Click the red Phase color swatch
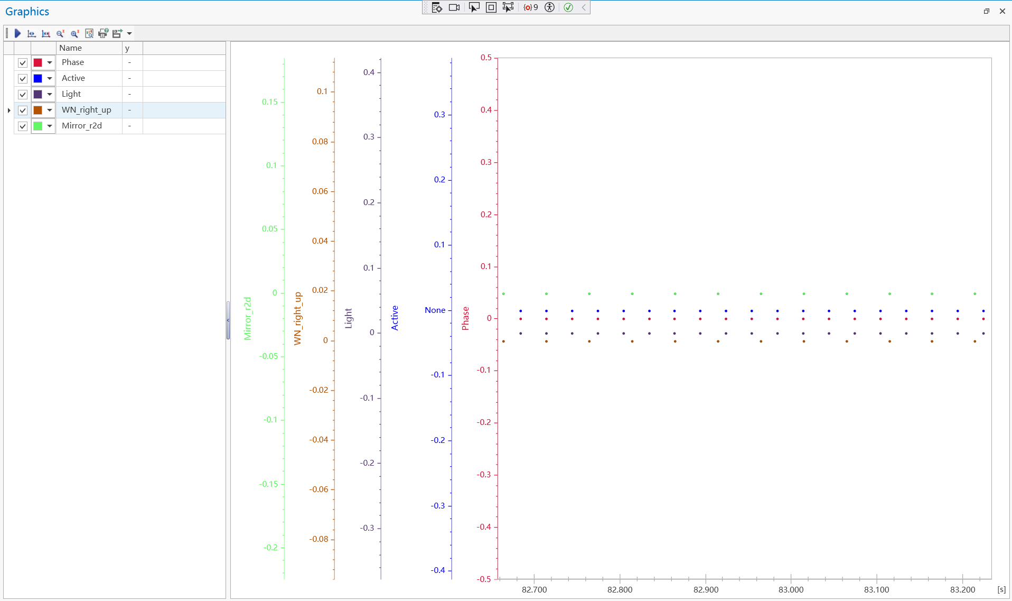The image size is (1012, 601). point(38,63)
